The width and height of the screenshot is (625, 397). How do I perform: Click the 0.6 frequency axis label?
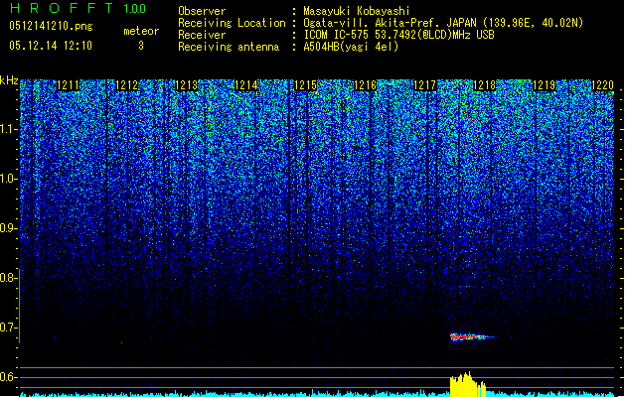pyautogui.click(x=8, y=377)
